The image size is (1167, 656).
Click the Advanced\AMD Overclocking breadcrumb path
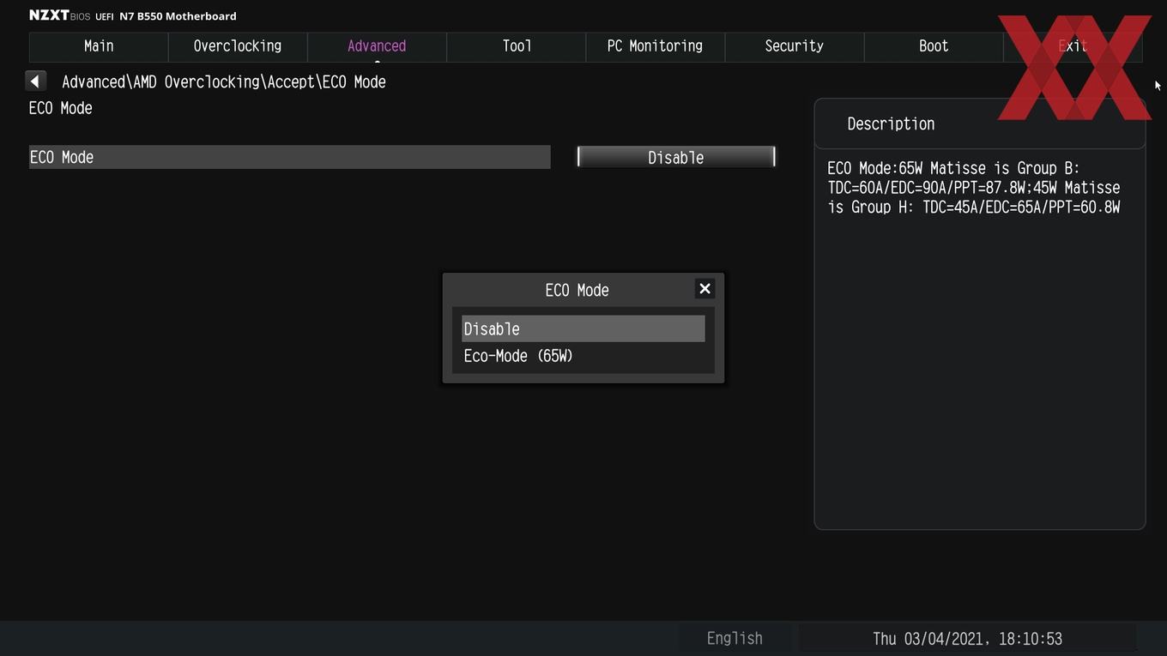click(224, 82)
